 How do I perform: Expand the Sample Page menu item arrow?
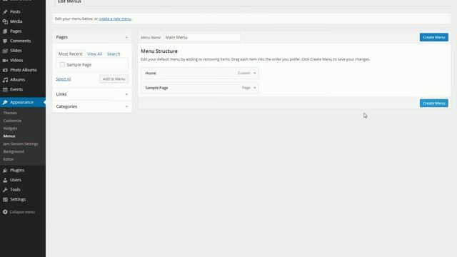[x=255, y=88]
